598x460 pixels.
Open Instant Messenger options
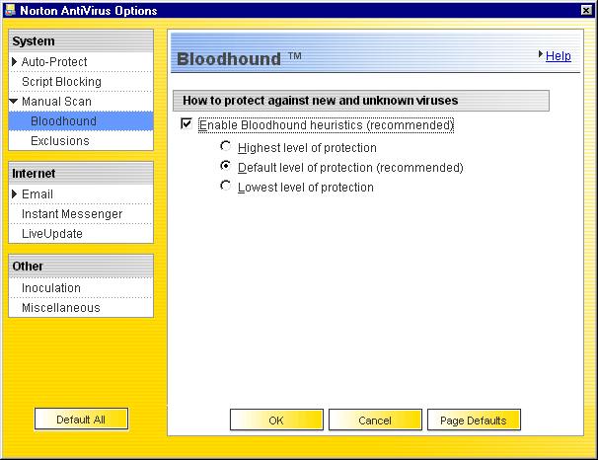coord(72,214)
